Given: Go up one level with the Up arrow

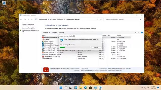Looking at the screenshot, I should click(x=32, y=19).
